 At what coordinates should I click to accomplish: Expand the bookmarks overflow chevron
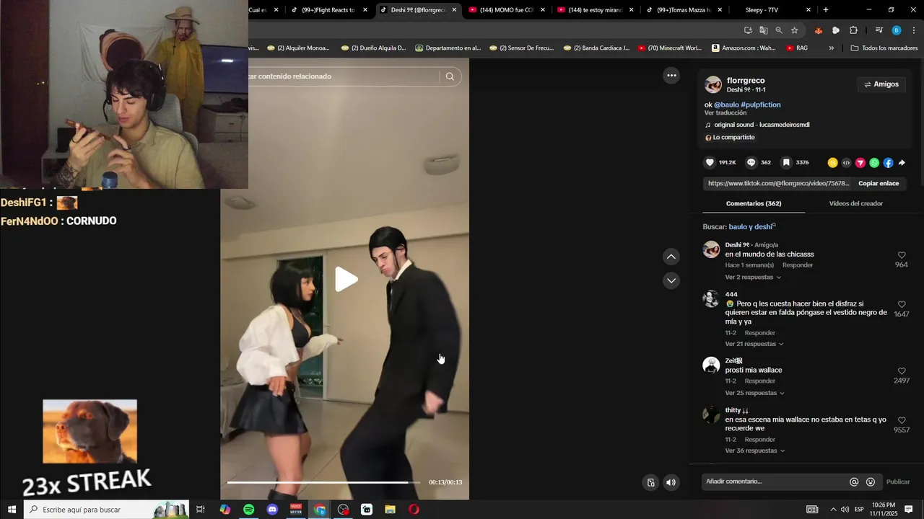[x=831, y=48]
